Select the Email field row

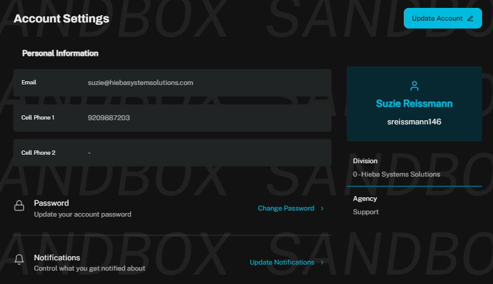[172, 83]
